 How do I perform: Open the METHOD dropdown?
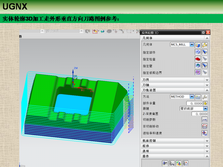(192, 97)
